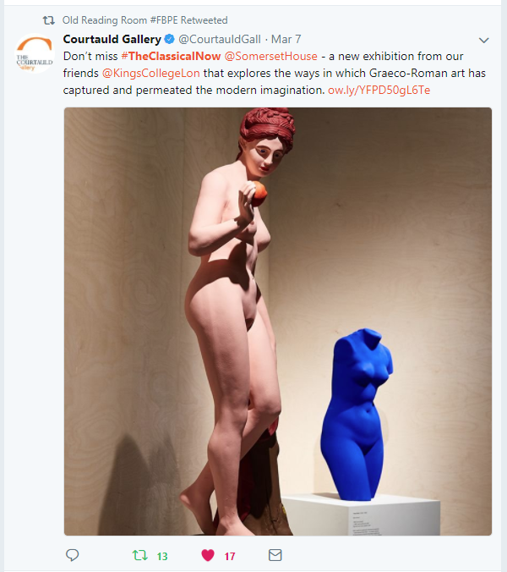Viewport: 507px width, 572px height.
Task: Click the reply speech bubble icon
Action: pos(72,555)
